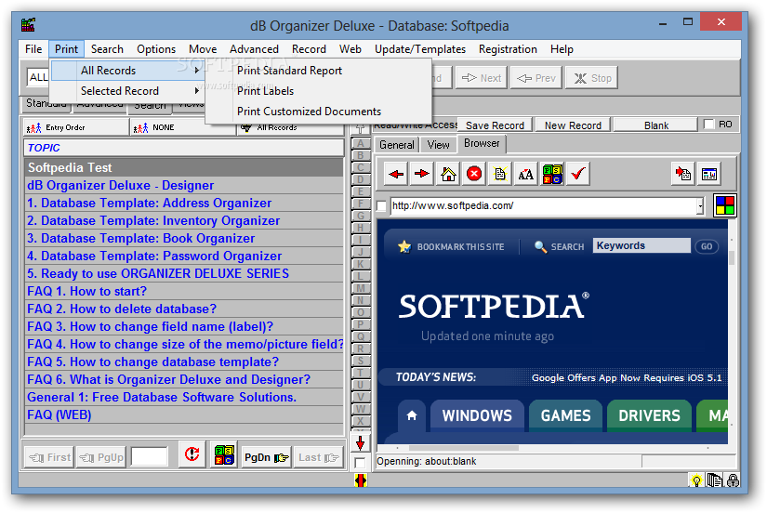Expand the All Records submenu item
The height and width of the screenshot is (513, 767).
(128, 71)
